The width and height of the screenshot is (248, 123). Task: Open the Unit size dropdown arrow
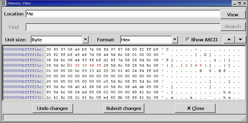pyautogui.click(x=85, y=40)
